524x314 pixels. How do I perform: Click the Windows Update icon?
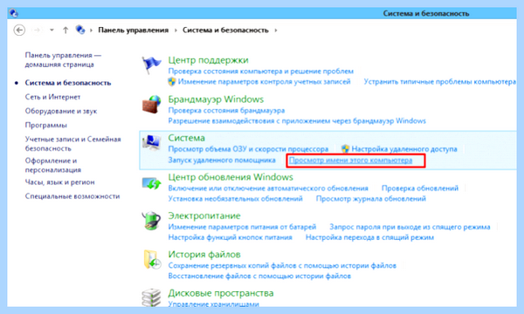point(151,182)
